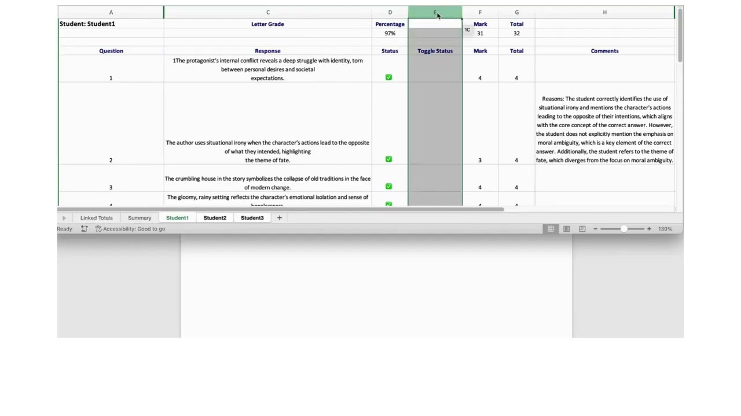This screenshot has height=416, width=741.
Task: Click the zoom out minus button
Action: [x=595, y=229]
